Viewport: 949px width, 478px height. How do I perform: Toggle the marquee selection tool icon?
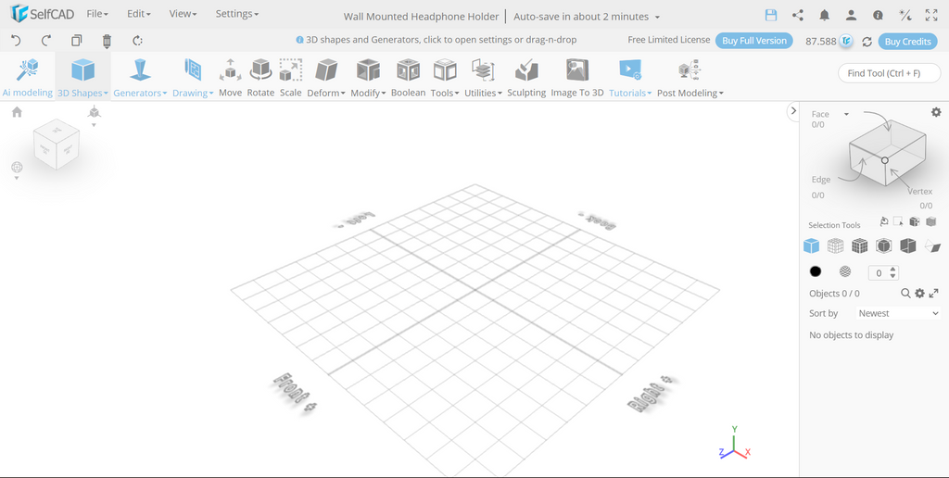[x=898, y=221]
